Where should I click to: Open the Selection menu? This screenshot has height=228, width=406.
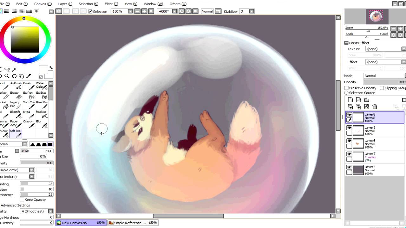[88, 4]
